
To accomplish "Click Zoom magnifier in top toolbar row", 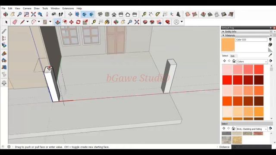I will point(19,14).
